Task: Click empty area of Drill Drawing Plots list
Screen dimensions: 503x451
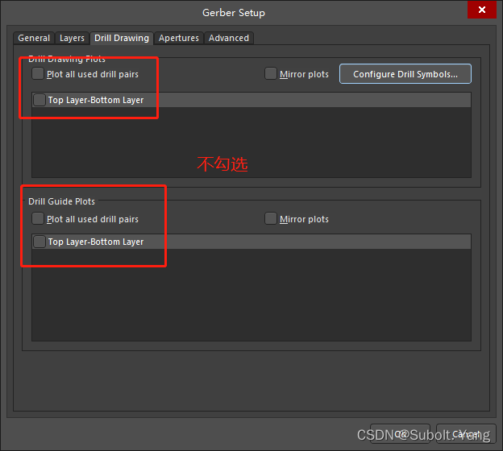Action: click(250, 143)
